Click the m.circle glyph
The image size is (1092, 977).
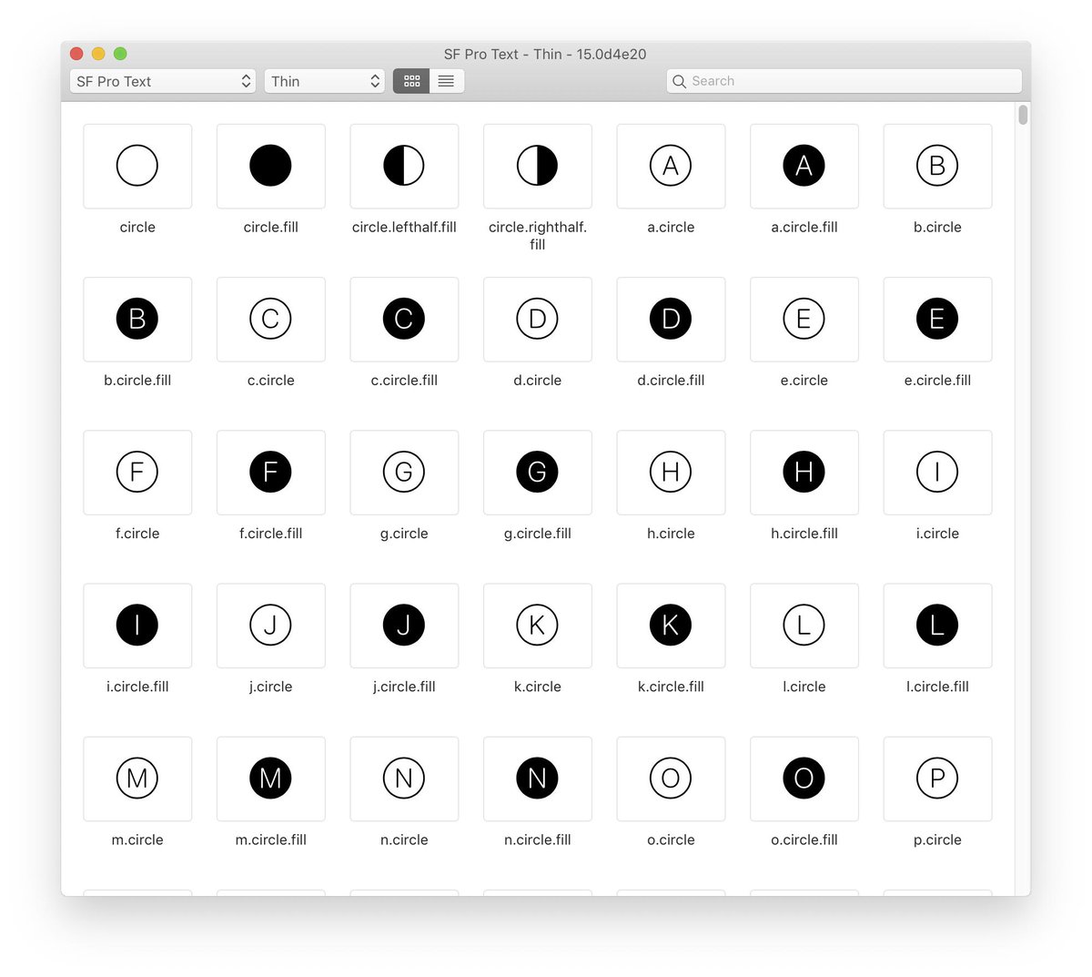[137, 779]
